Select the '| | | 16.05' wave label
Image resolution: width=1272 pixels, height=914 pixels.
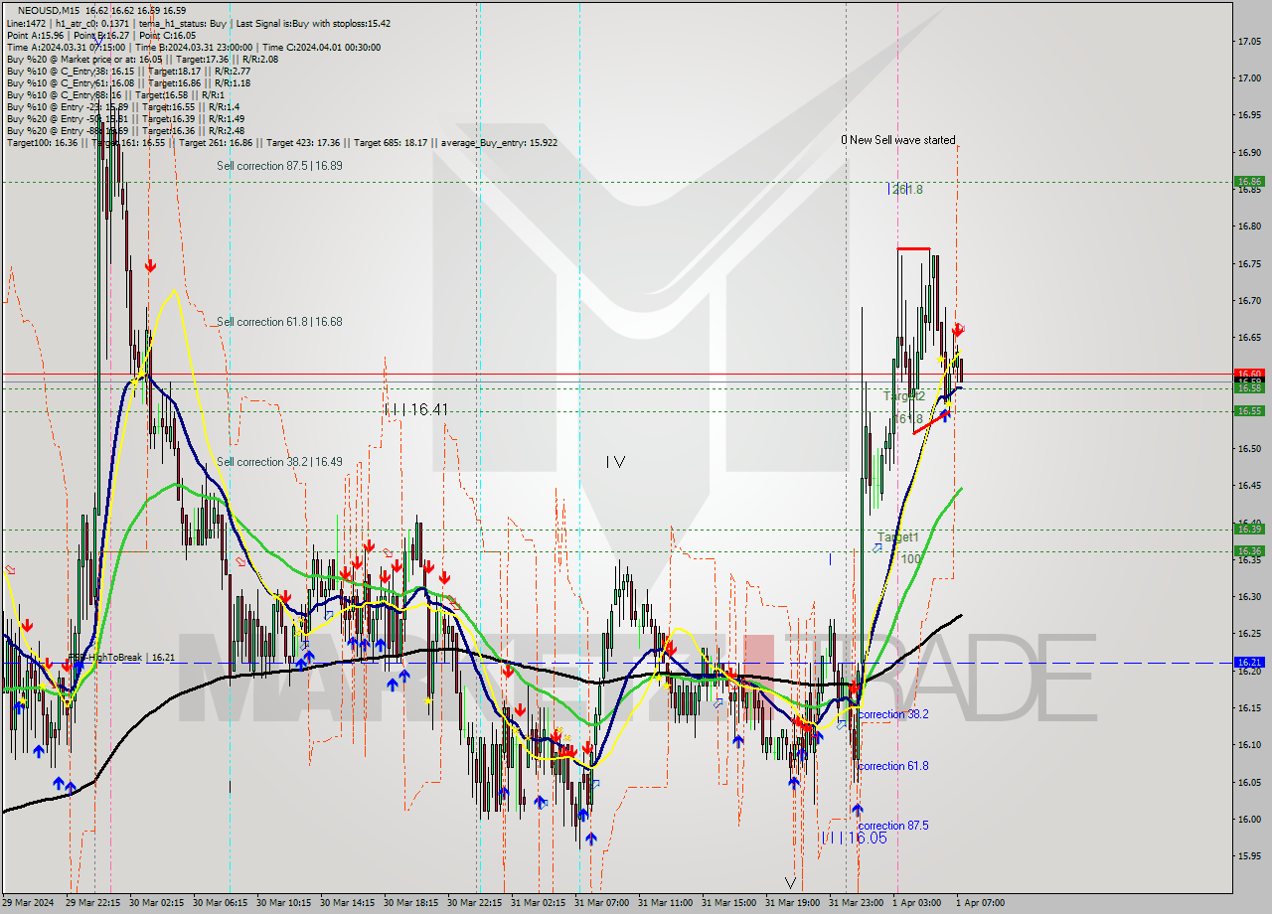pyautogui.click(x=854, y=838)
